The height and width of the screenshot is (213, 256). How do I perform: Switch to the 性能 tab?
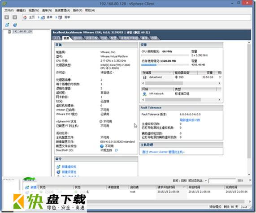104,38
